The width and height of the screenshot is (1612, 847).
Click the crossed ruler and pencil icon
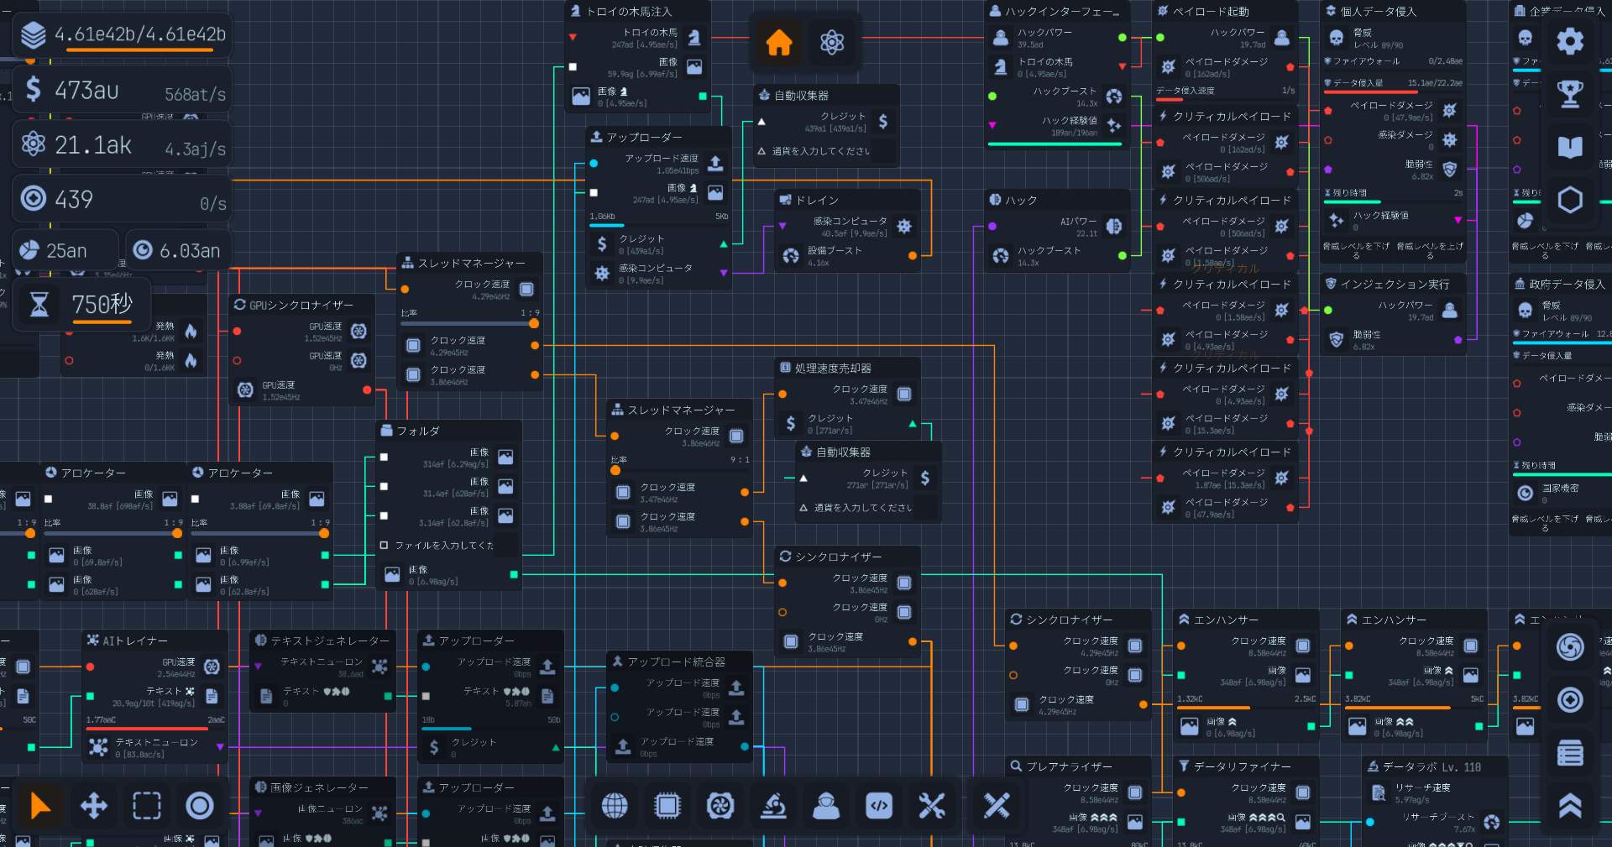click(x=997, y=806)
